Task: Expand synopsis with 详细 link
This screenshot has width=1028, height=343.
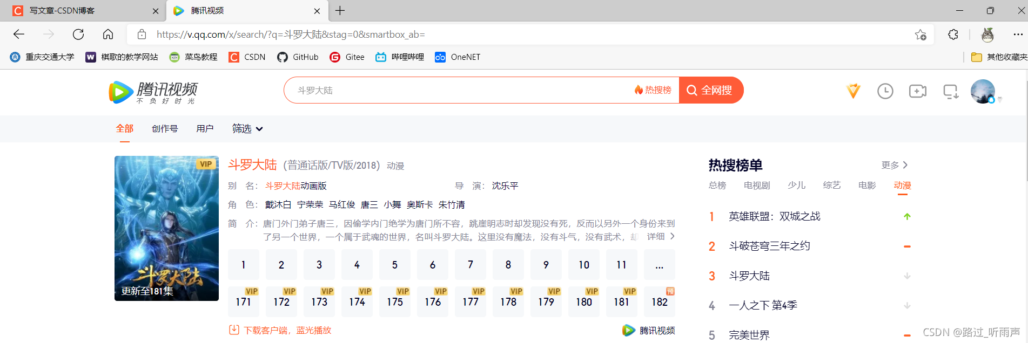Action: 661,237
